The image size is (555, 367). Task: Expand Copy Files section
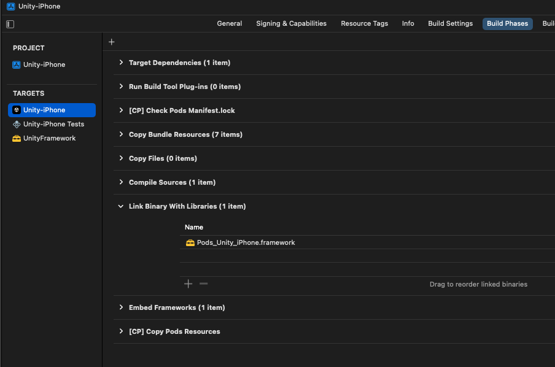tap(121, 158)
